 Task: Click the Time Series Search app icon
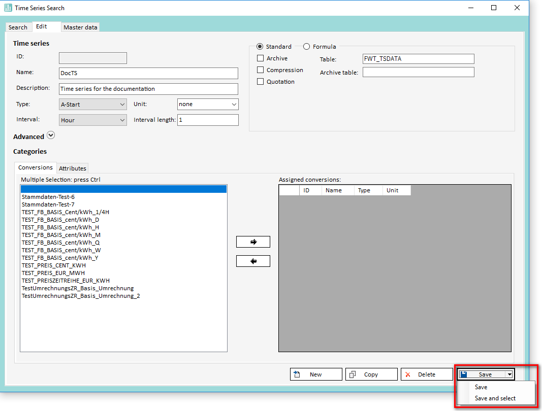click(8, 8)
